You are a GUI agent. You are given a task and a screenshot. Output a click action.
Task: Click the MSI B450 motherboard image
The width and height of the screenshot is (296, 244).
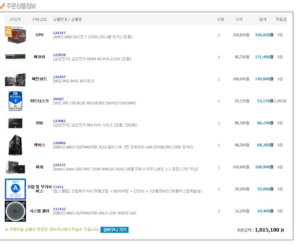15,79
